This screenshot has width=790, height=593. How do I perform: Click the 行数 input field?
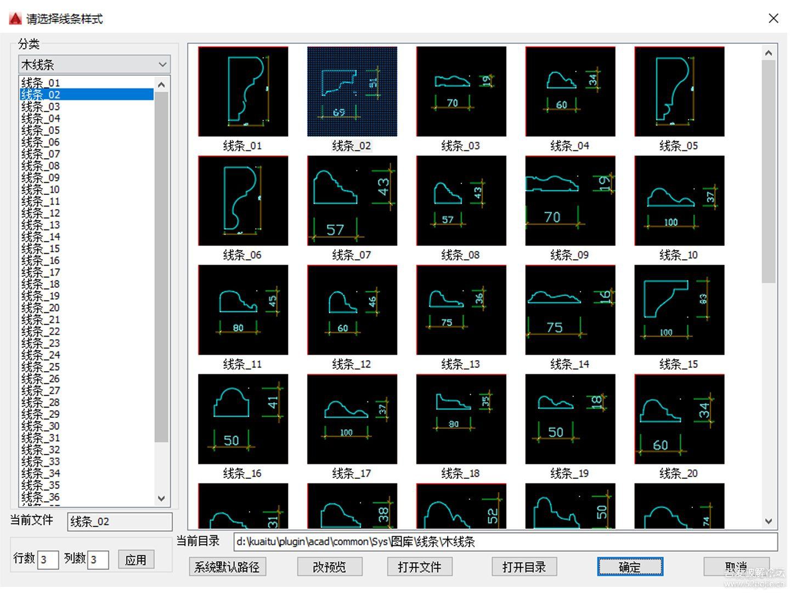pos(48,560)
